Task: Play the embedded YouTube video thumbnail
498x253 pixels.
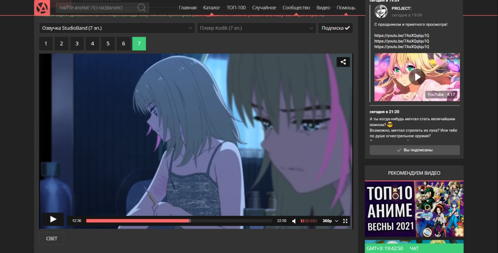Action: point(417,77)
